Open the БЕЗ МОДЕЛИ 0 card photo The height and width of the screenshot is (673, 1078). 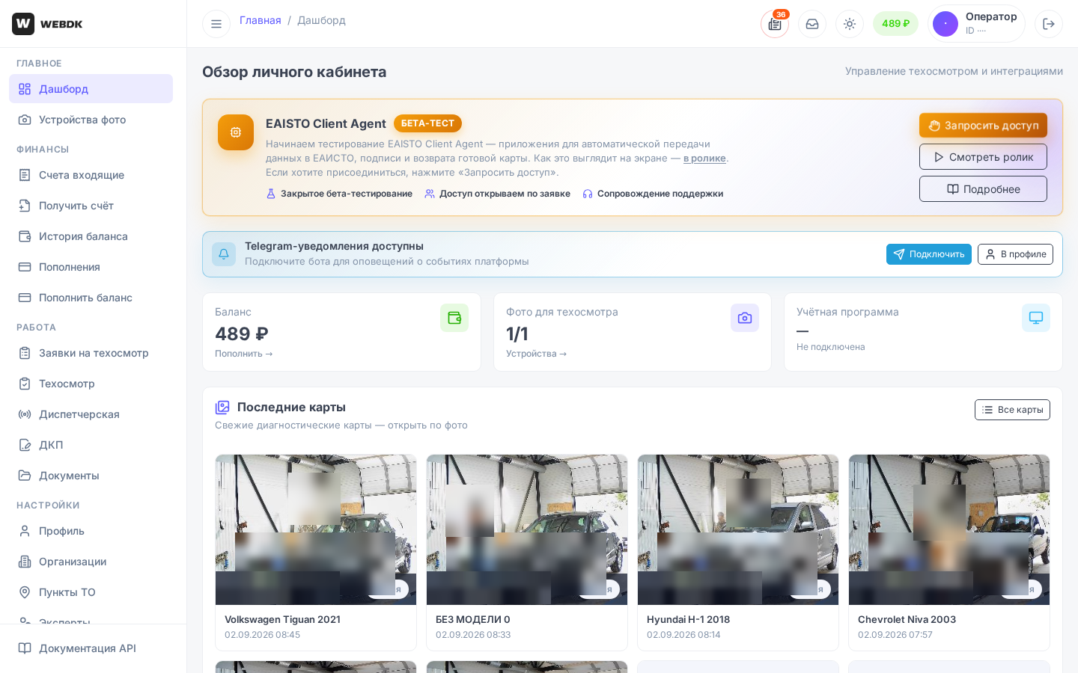(527, 529)
